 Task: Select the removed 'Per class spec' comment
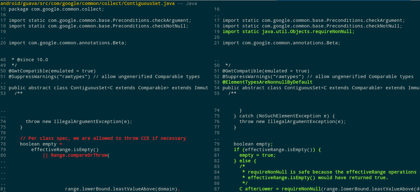coord(103,138)
